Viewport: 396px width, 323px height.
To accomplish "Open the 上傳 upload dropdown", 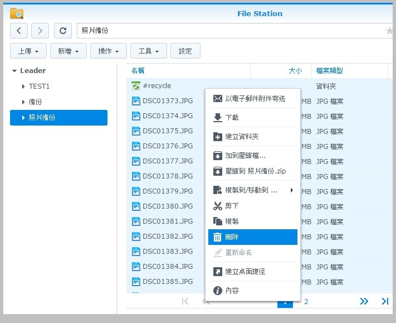I will (x=28, y=51).
